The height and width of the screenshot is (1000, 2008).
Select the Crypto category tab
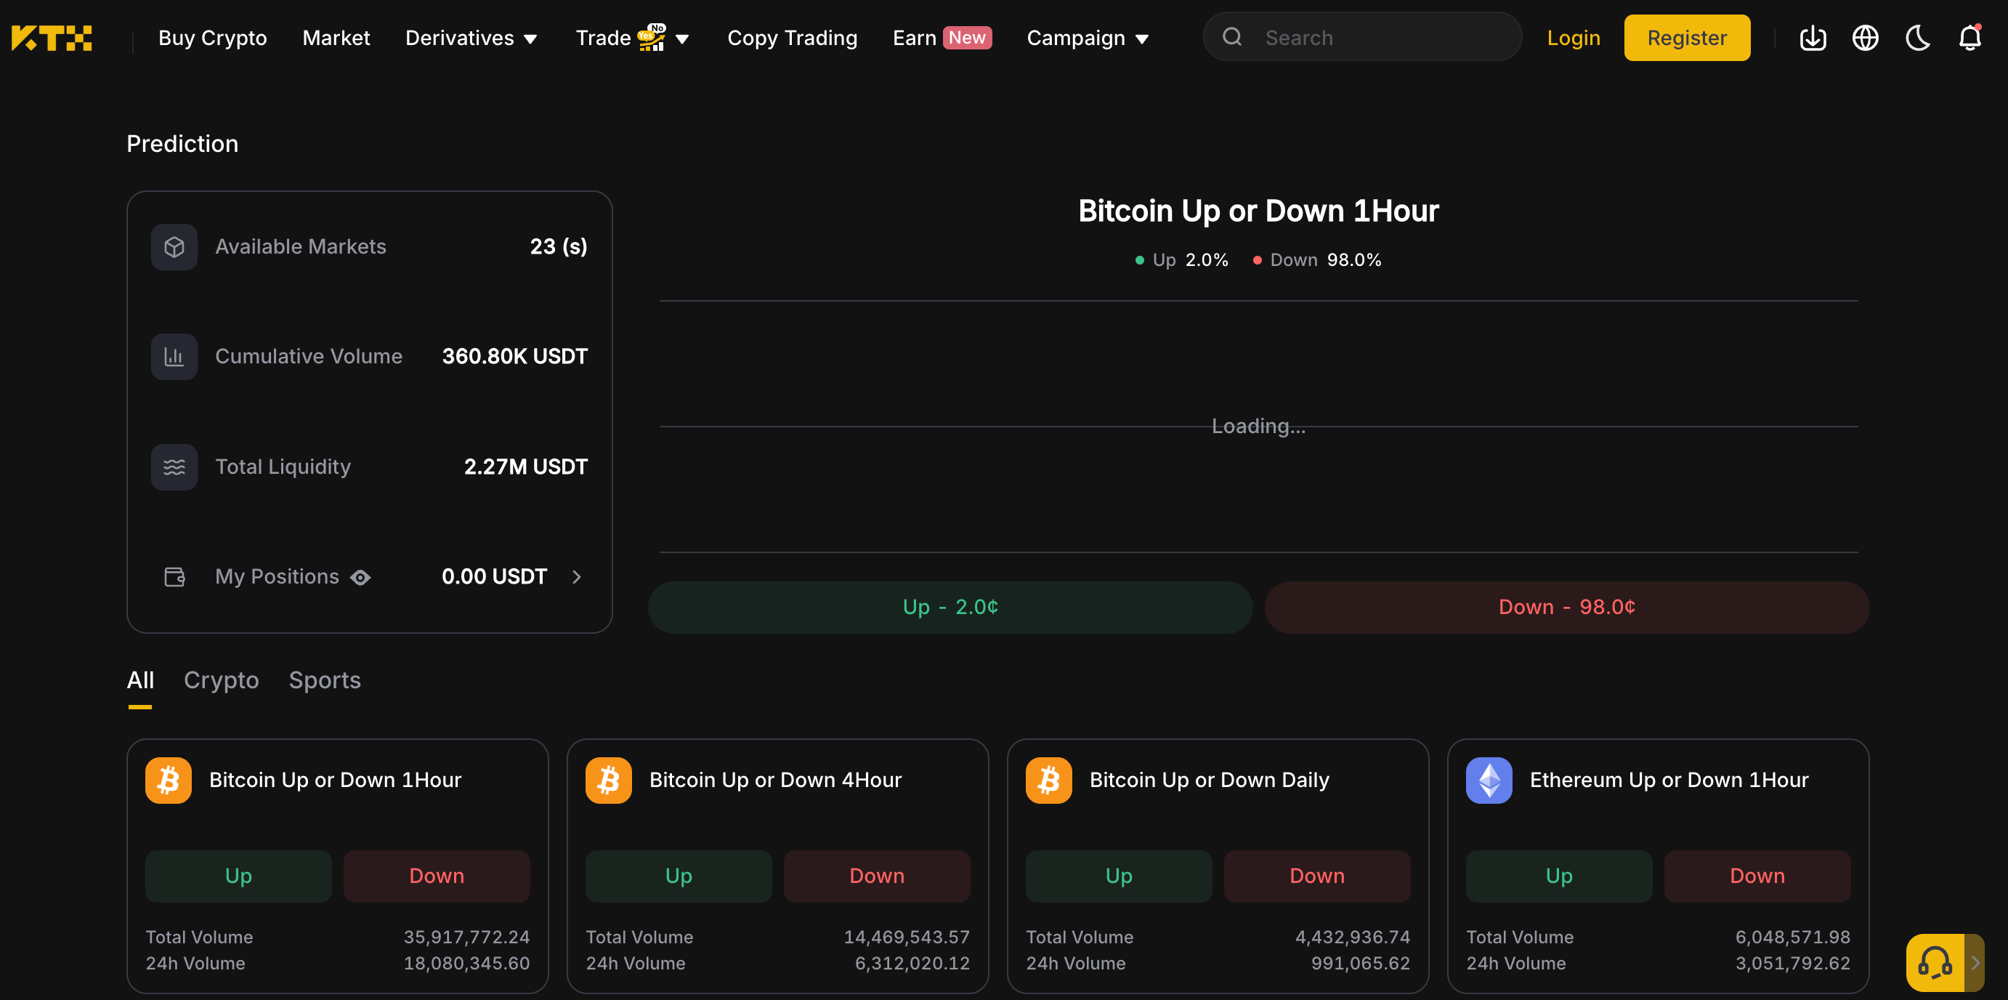(222, 680)
